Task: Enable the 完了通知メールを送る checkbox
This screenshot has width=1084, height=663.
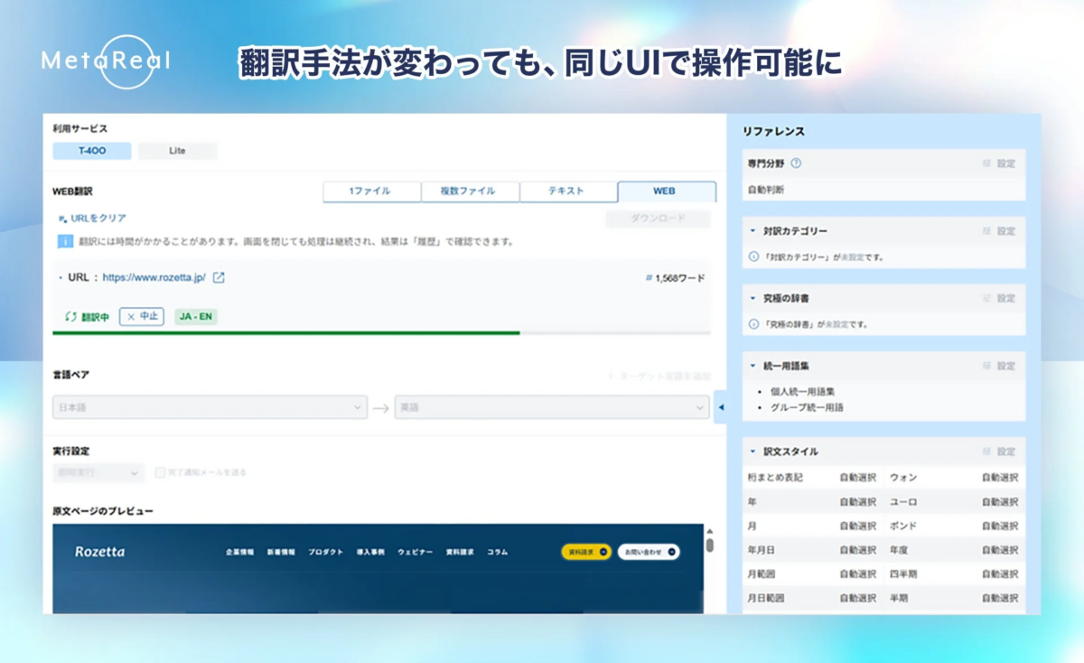Action: click(x=160, y=472)
